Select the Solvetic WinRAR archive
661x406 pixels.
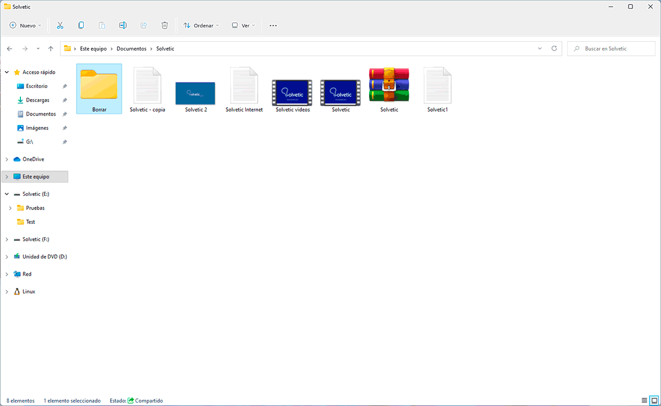coord(389,90)
